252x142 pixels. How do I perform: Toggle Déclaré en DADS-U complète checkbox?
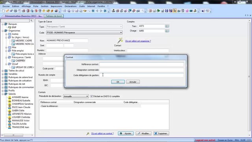pos(91,96)
